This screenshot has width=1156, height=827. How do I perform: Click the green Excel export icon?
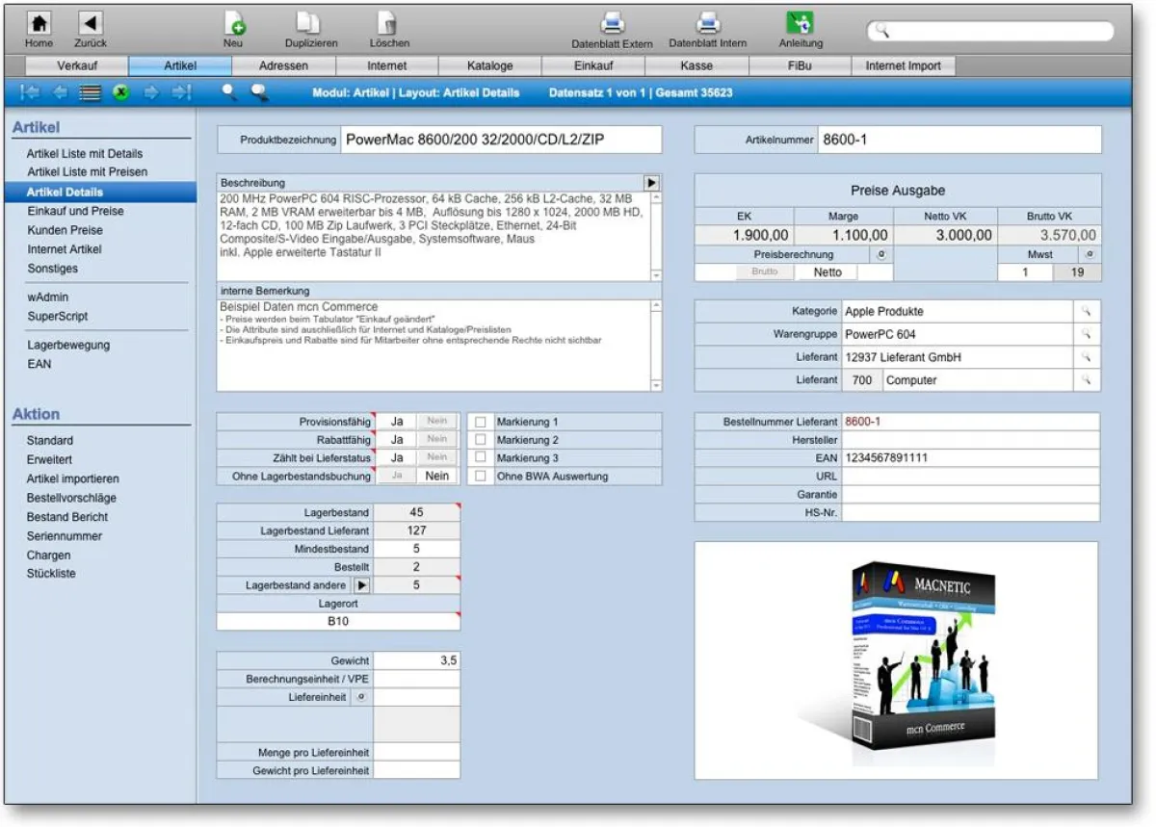click(120, 93)
